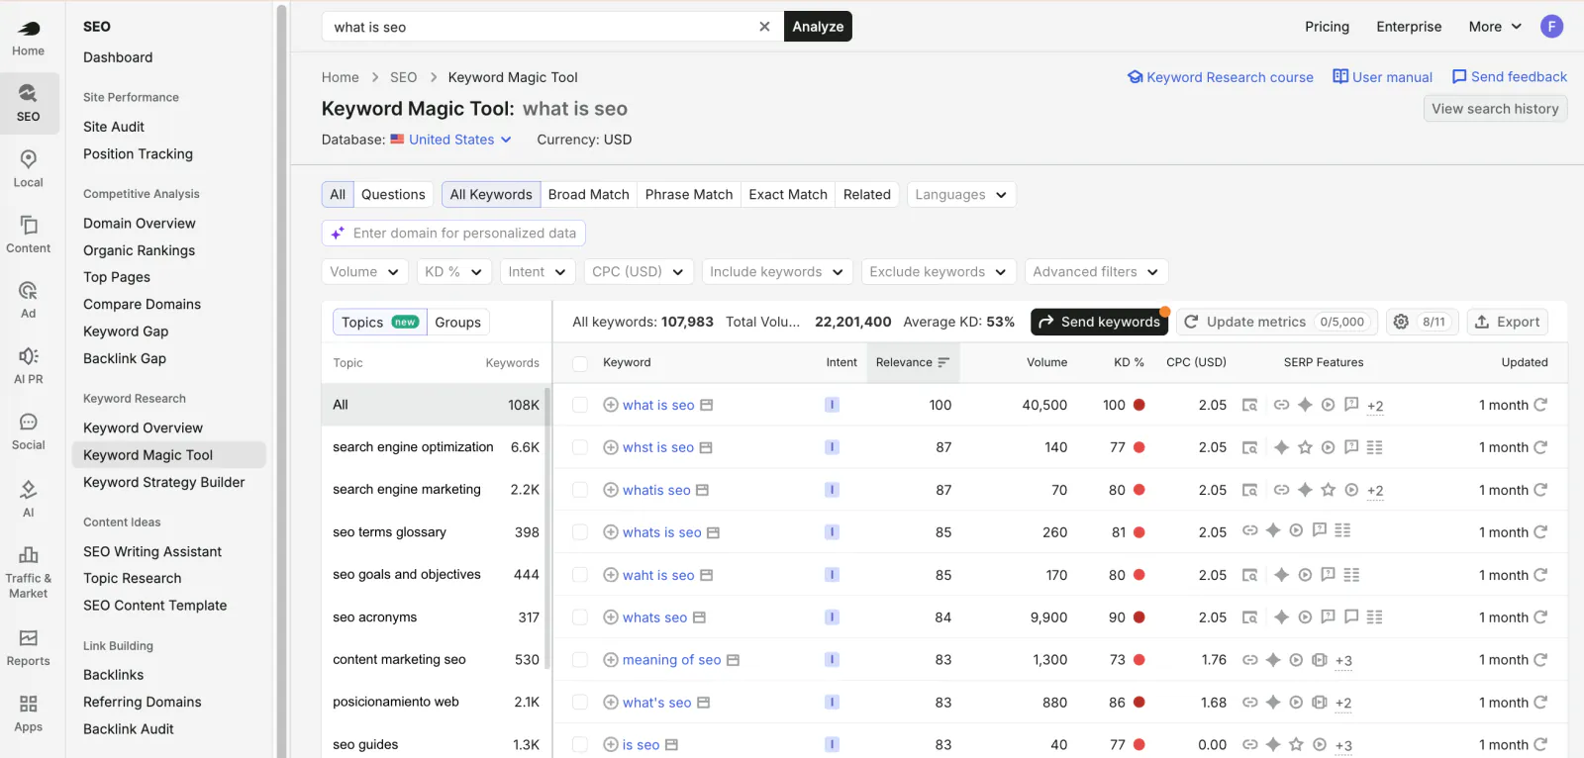Click Send keywords button
Viewport: 1584px width, 758px height.
1099,322
